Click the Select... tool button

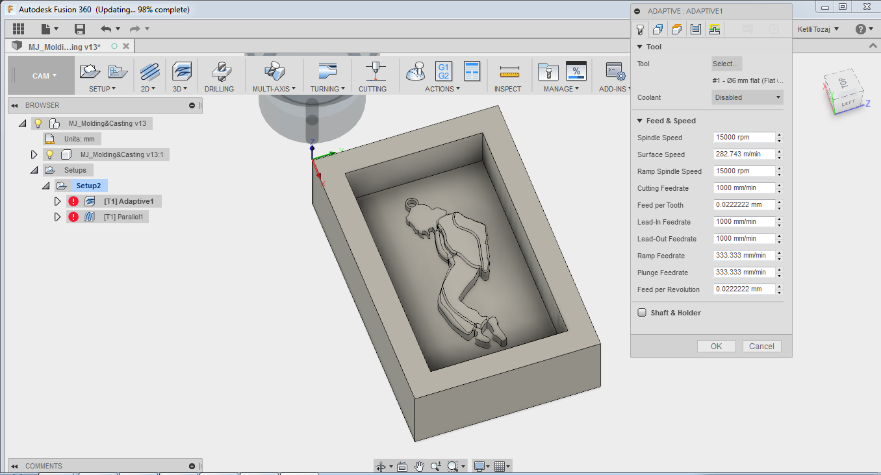[x=726, y=64]
